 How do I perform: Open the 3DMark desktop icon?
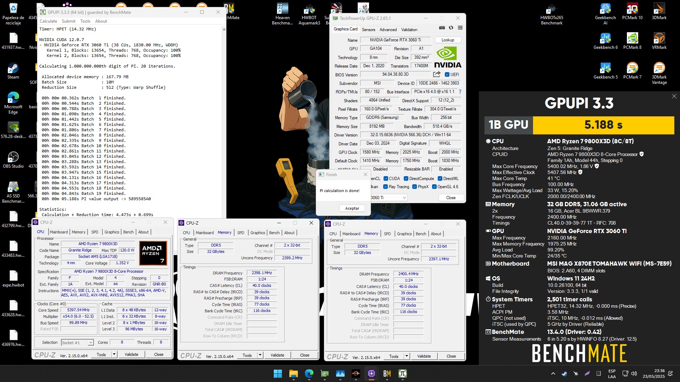coord(659,11)
